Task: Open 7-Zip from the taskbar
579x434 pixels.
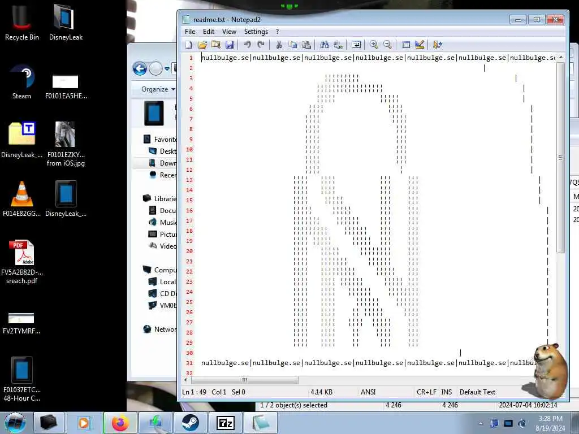Action: pos(226,423)
